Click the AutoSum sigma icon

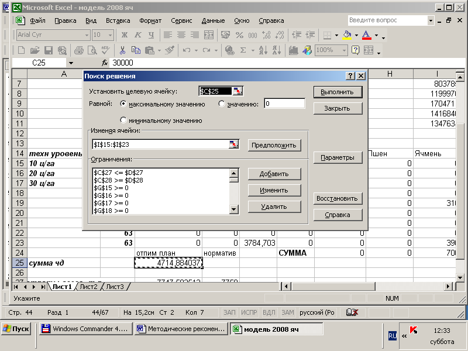[x=243, y=50]
